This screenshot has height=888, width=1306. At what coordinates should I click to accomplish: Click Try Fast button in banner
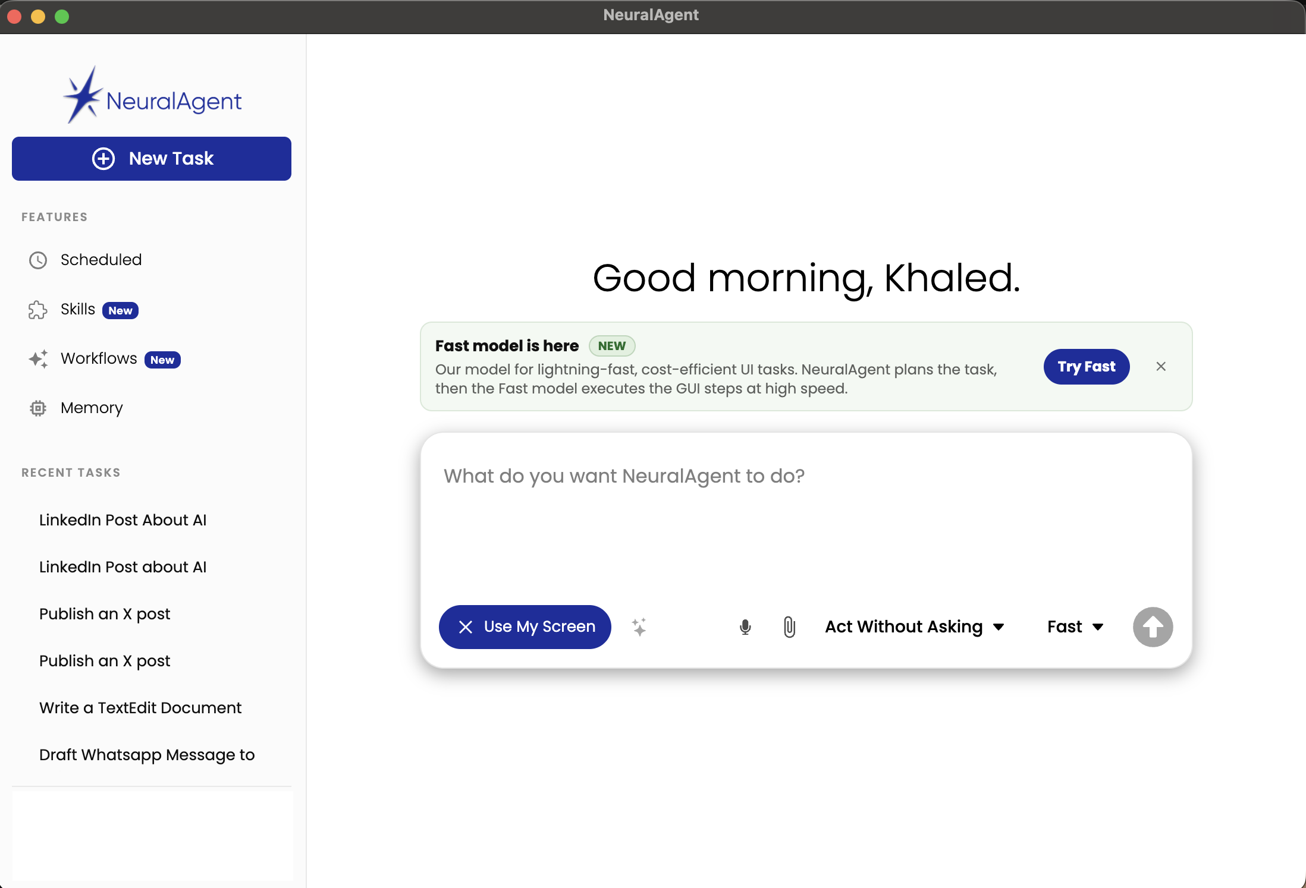1087,367
